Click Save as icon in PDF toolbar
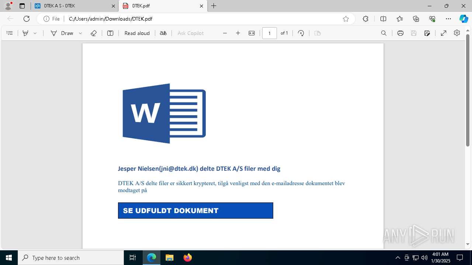 click(427, 33)
